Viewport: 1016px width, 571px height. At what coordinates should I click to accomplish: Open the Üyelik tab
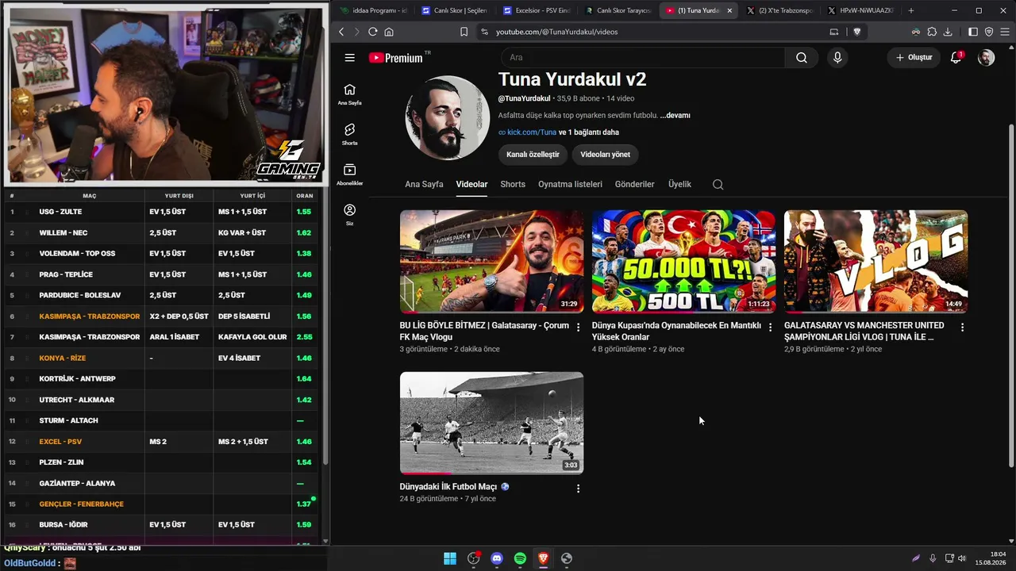pos(679,184)
